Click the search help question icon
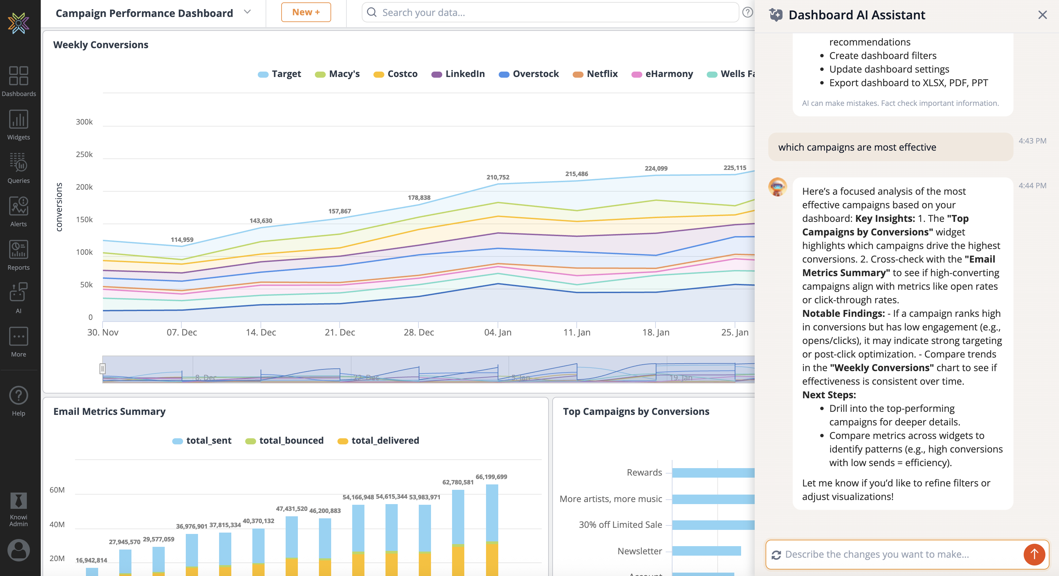Screen dimensions: 1059x576 tap(748, 12)
